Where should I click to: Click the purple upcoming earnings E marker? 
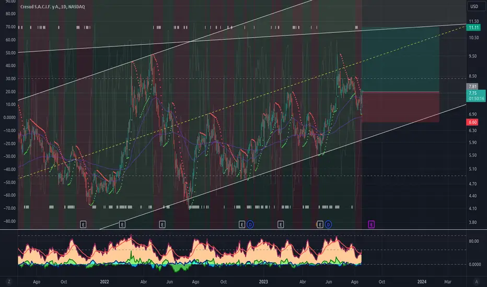(x=371, y=224)
